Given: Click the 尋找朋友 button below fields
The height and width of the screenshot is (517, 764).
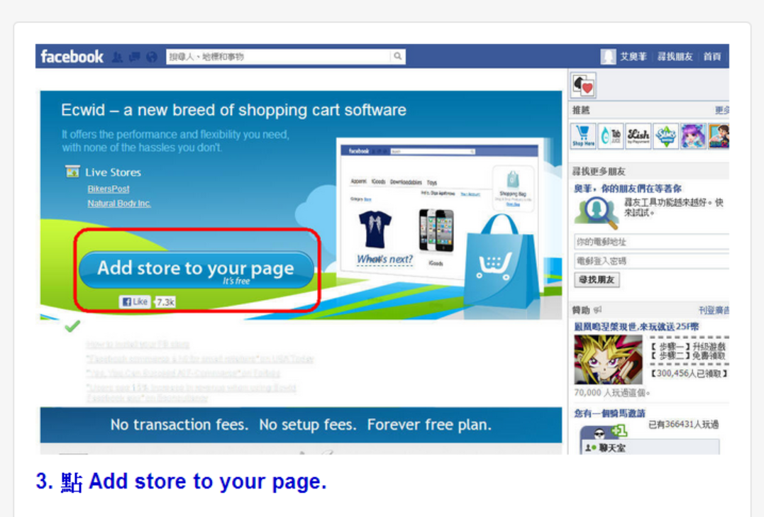Looking at the screenshot, I should coord(597,279).
